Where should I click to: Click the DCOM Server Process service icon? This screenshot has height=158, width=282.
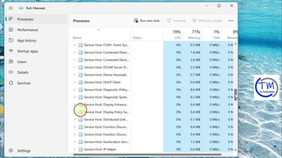80,67
